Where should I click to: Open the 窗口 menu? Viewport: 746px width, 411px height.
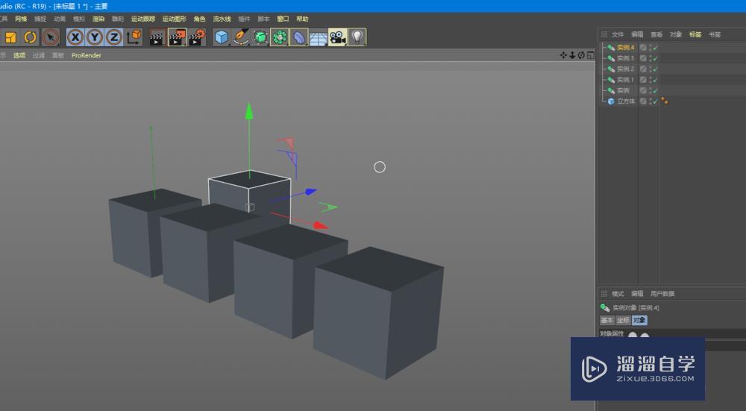tap(283, 19)
